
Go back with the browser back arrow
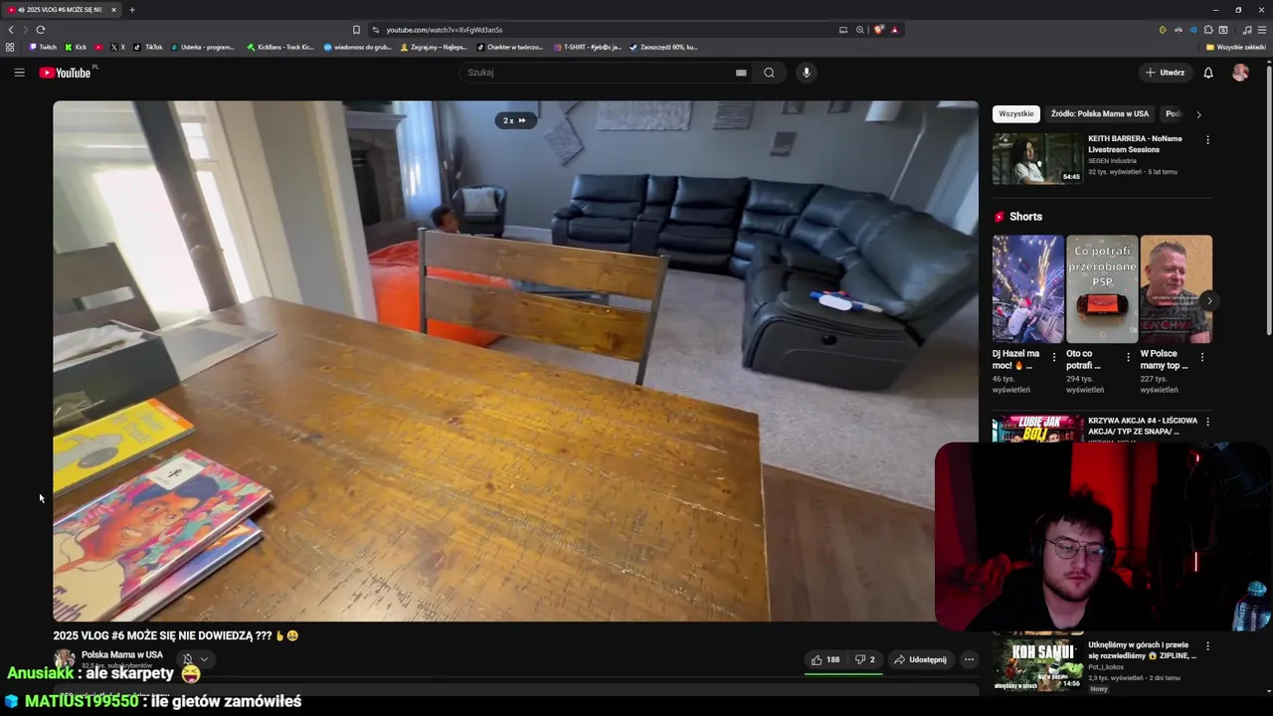pyautogui.click(x=11, y=30)
